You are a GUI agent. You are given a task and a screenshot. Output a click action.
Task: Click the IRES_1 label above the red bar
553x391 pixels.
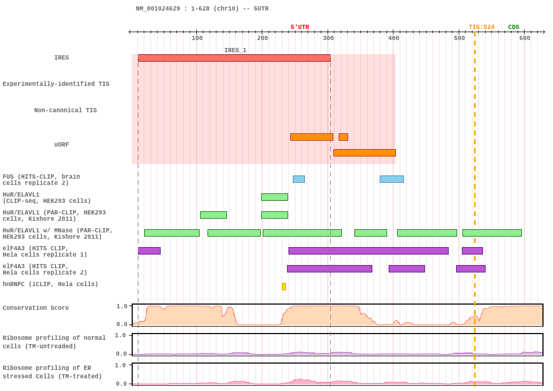(x=235, y=50)
